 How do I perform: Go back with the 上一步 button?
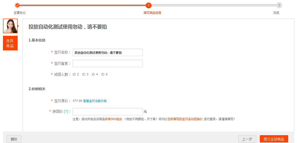coord(247,139)
